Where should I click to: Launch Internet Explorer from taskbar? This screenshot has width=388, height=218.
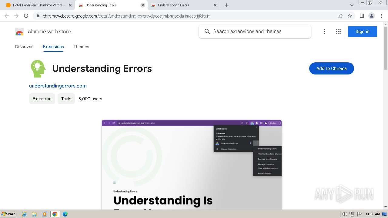tap(24, 214)
